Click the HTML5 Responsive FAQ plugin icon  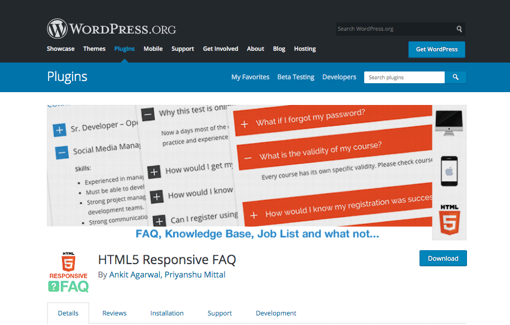(68, 273)
